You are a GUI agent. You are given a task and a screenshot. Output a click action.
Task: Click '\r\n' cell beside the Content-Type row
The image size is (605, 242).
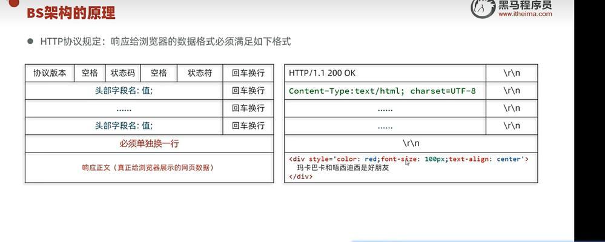point(512,91)
